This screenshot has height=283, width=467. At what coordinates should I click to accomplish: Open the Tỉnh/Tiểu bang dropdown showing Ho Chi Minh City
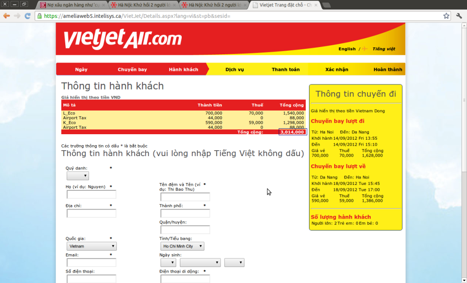point(182,246)
